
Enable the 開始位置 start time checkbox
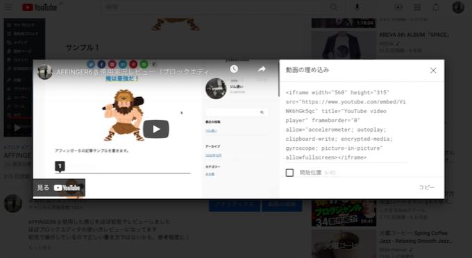coord(289,173)
